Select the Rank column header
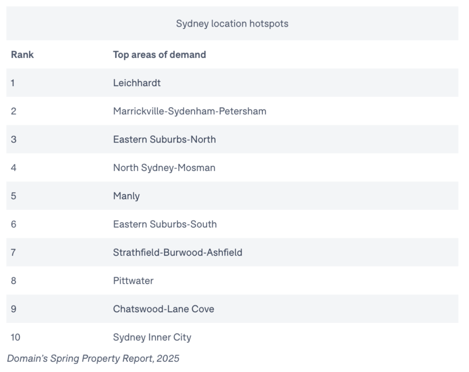 (x=23, y=55)
